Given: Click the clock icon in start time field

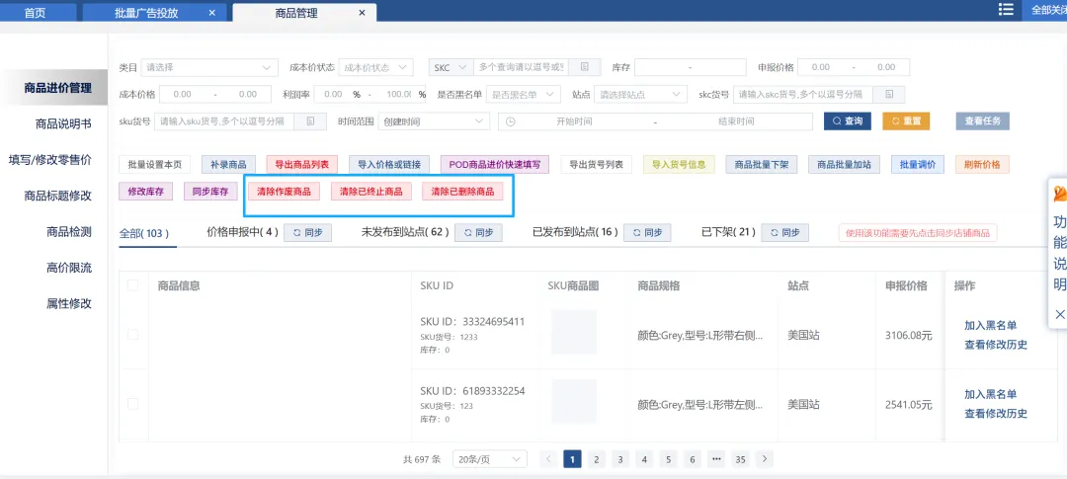Looking at the screenshot, I should [x=510, y=121].
